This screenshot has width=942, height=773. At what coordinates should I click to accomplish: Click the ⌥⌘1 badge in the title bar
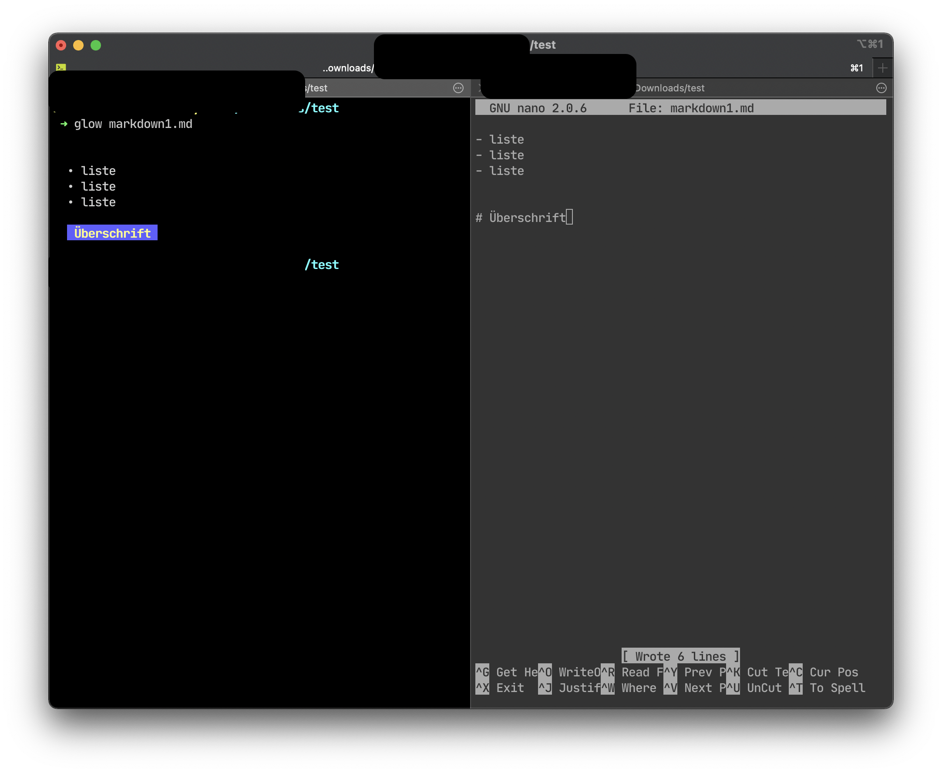coord(870,44)
